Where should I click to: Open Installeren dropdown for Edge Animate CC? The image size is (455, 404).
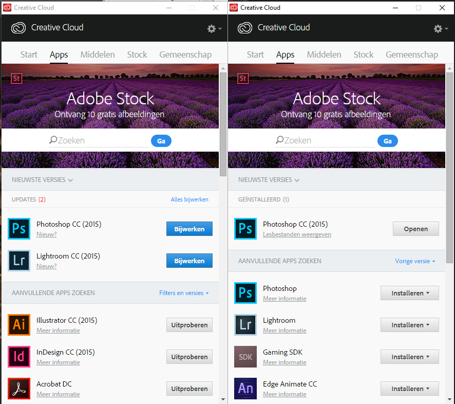click(x=410, y=389)
